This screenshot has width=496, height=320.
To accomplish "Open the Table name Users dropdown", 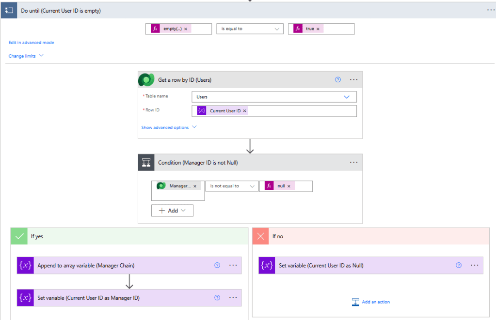I will pos(274,97).
